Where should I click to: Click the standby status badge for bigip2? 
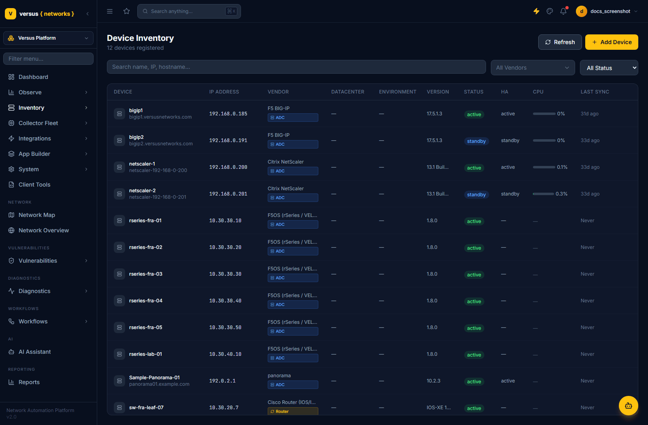pos(476,141)
